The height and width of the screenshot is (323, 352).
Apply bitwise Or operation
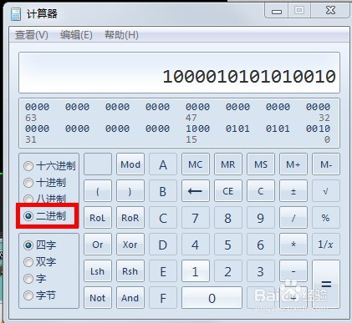click(98, 245)
